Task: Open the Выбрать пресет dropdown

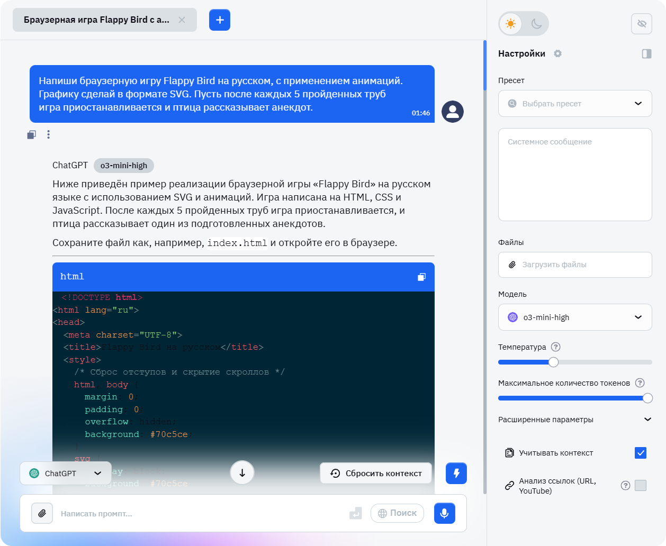Action: 575,104
